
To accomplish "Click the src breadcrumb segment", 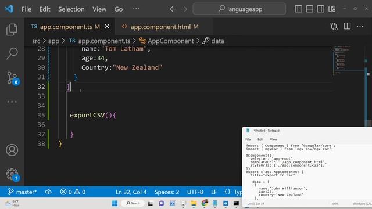I will 36,41.
